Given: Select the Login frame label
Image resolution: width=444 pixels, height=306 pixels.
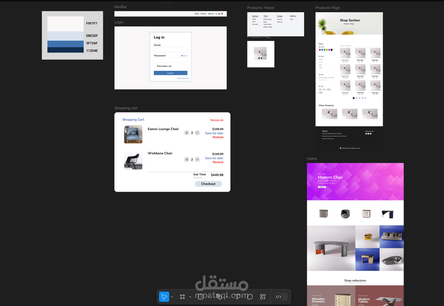Looking at the screenshot, I should 119,22.
